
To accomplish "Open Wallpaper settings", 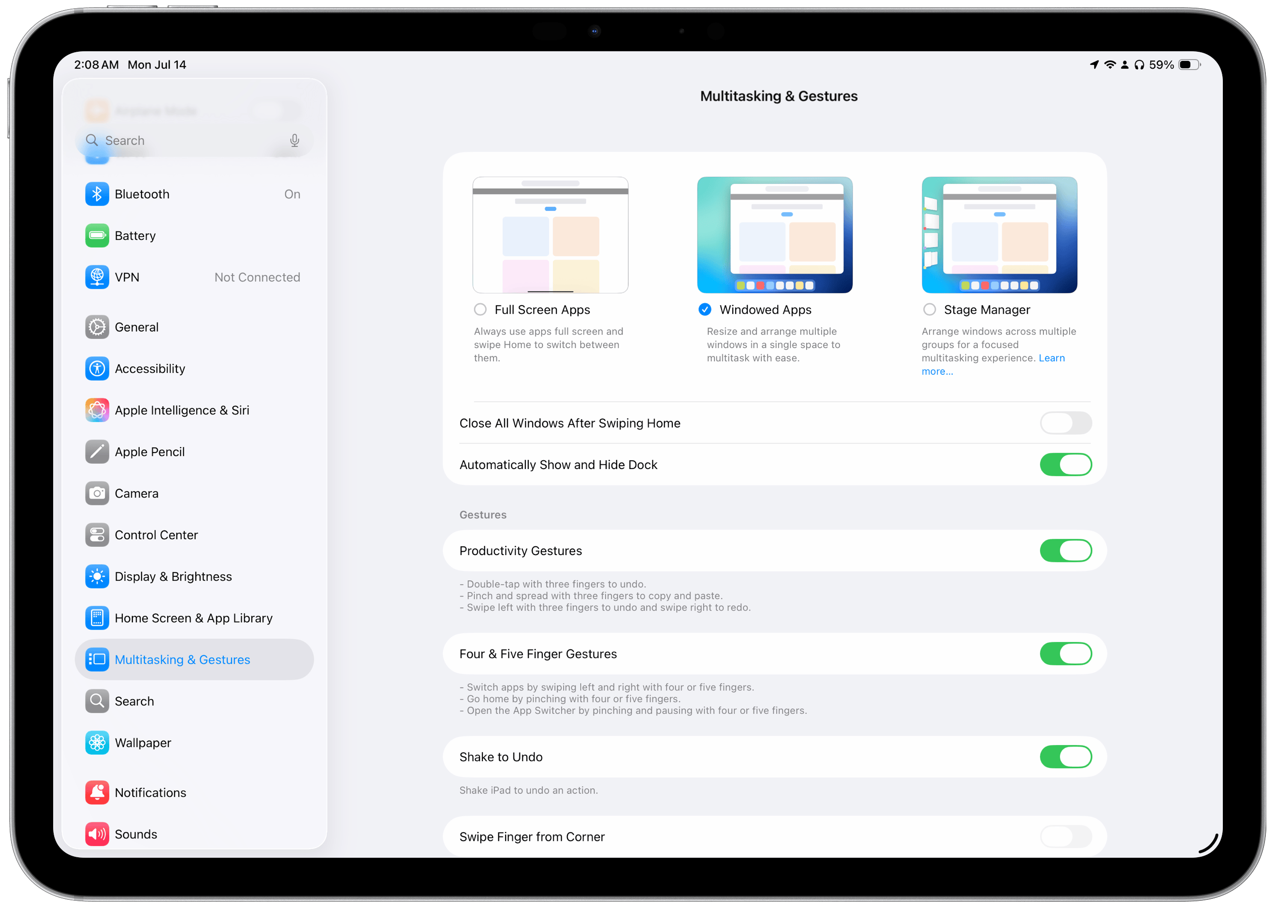I will click(x=194, y=743).
